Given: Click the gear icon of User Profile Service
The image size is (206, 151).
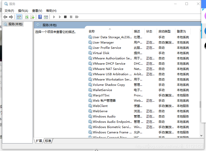Looking at the screenshot, I should click(x=90, y=48).
